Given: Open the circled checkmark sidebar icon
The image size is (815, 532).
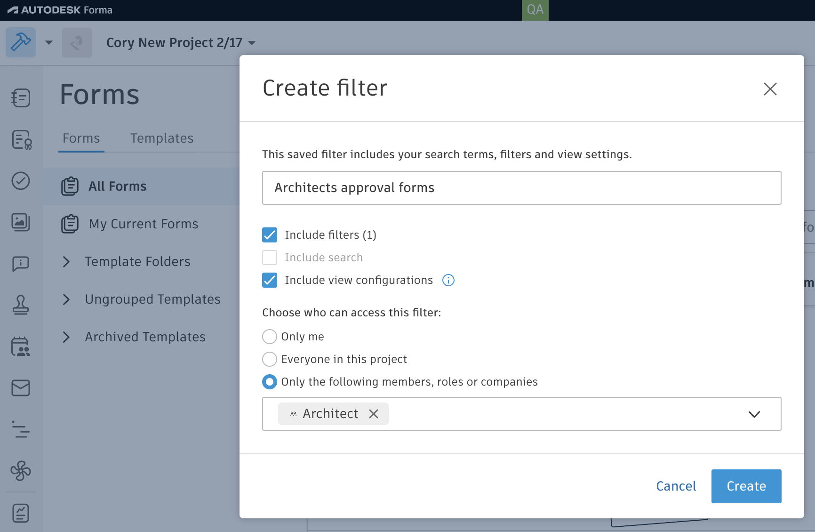Looking at the screenshot, I should (x=21, y=181).
